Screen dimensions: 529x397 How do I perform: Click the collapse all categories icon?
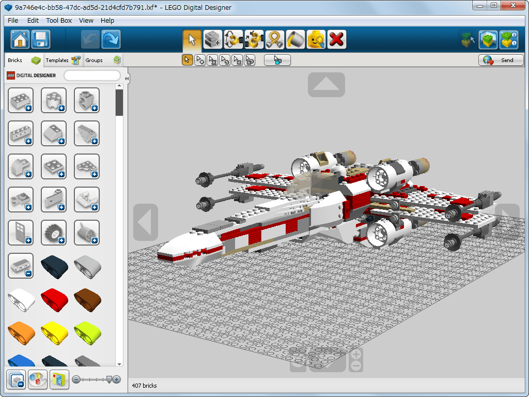click(x=16, y=379)
